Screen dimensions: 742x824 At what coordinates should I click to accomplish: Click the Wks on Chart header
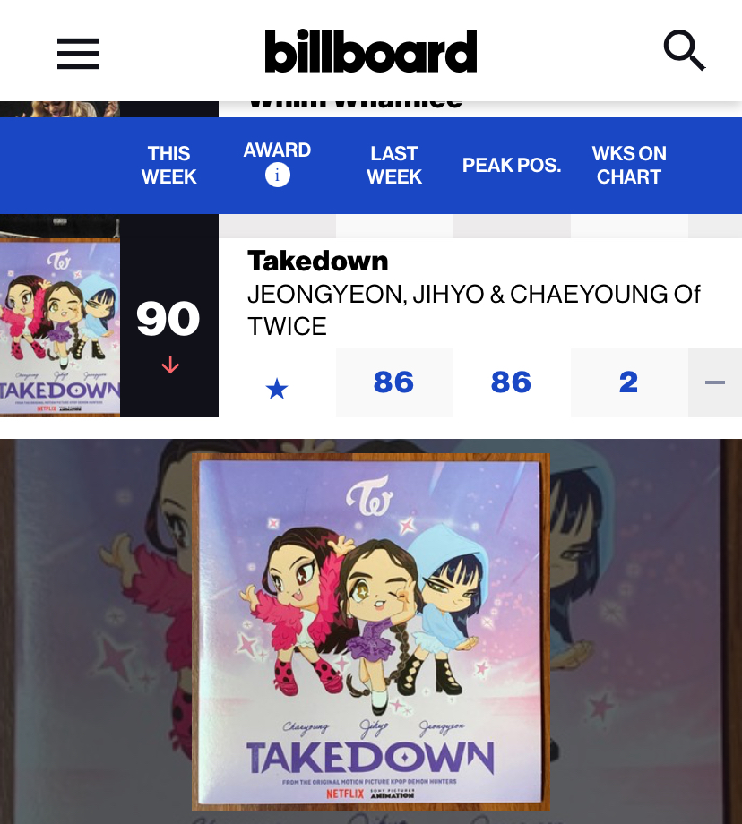pyautogui.click(x=629, y=165)
